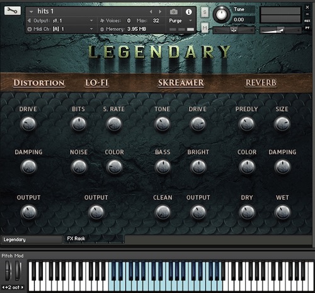This screenshot has height=293, width=315.
Task: Click the LO-FI BITS knob
Action: tap(79, 124)
